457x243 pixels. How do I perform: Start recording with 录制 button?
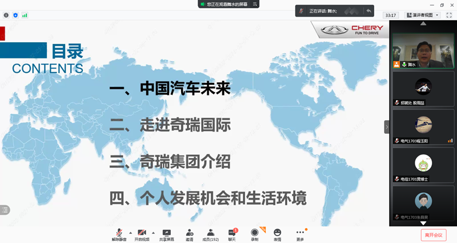click(255, 234)
